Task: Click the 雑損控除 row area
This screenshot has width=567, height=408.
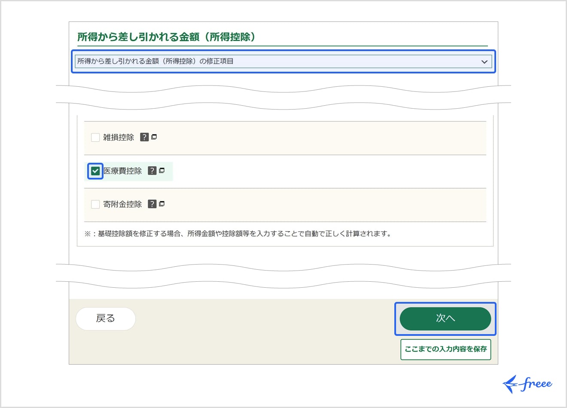Action: click(x=283, y=137)
